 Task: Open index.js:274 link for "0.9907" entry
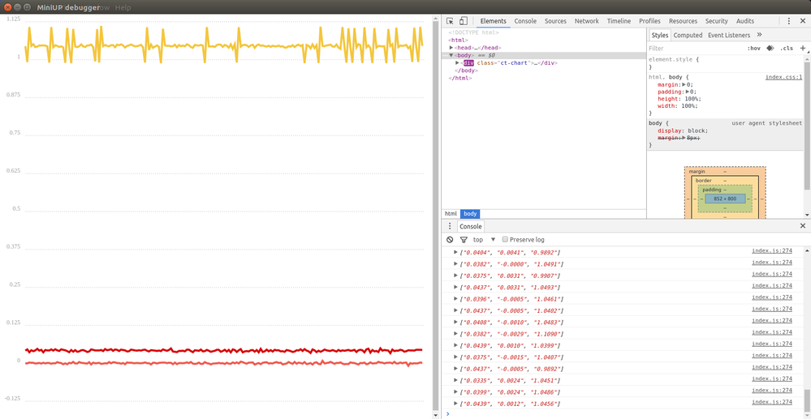coord(772,275)
